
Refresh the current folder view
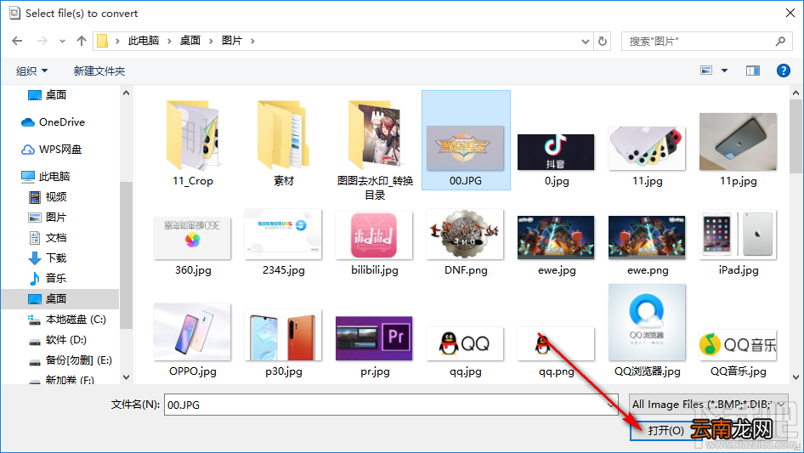point(603,41)
